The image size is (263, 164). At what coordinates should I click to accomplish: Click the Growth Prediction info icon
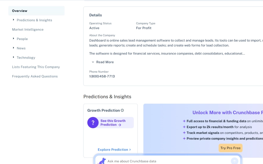(x=122, y=111)
